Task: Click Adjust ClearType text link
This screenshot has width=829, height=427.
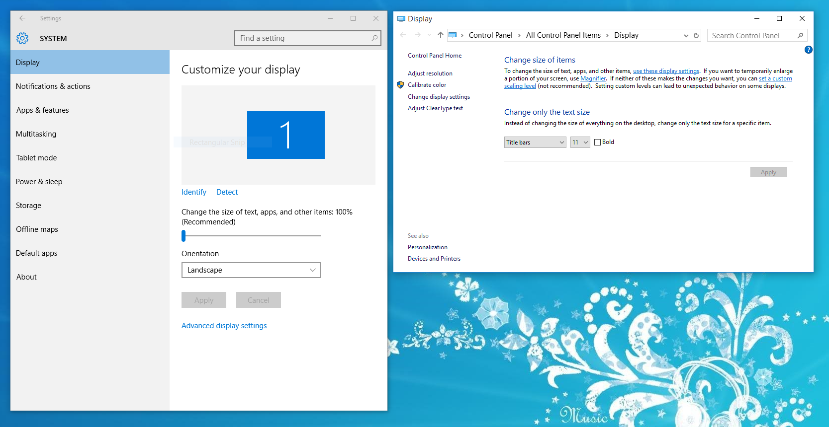Action: pos(435,108)
